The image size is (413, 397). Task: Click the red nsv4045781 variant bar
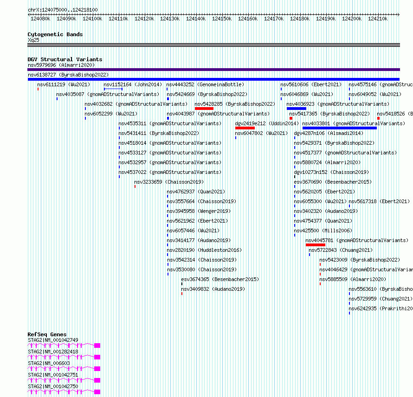coord(316,245)
